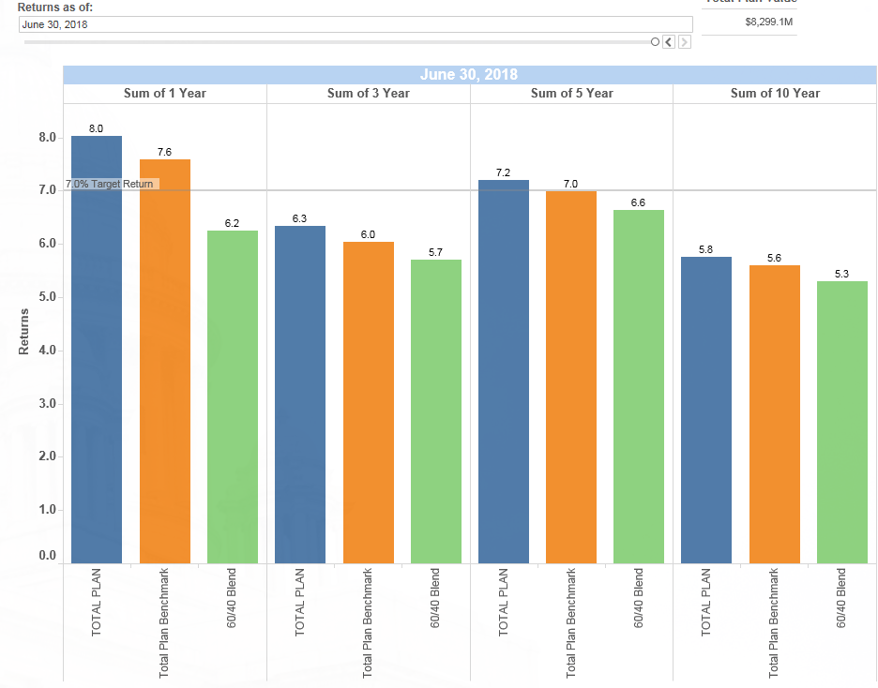
Task: Click the June 30, 2018 chart title banner
Action: 469,74
